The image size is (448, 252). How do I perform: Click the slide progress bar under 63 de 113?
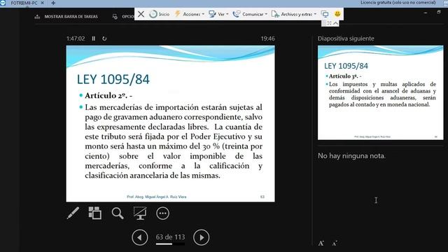[x=170, y=244]
